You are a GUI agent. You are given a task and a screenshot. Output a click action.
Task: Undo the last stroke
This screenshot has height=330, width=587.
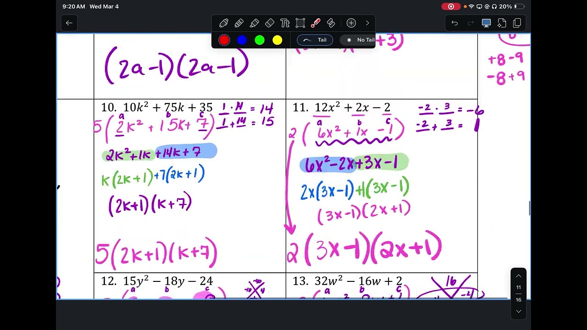454,23
